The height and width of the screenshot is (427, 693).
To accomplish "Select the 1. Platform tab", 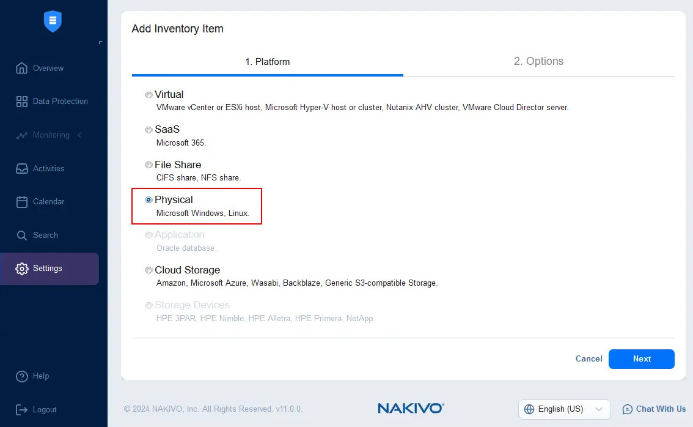I will (x=268, y=62).
